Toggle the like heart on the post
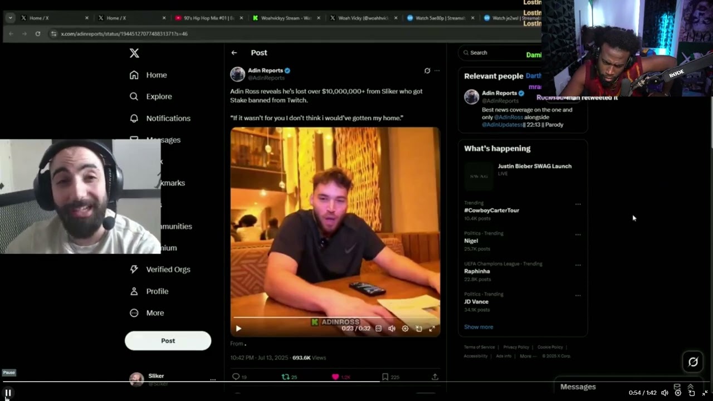The width and height of the screenshot is (713, 401). (335, 377)
